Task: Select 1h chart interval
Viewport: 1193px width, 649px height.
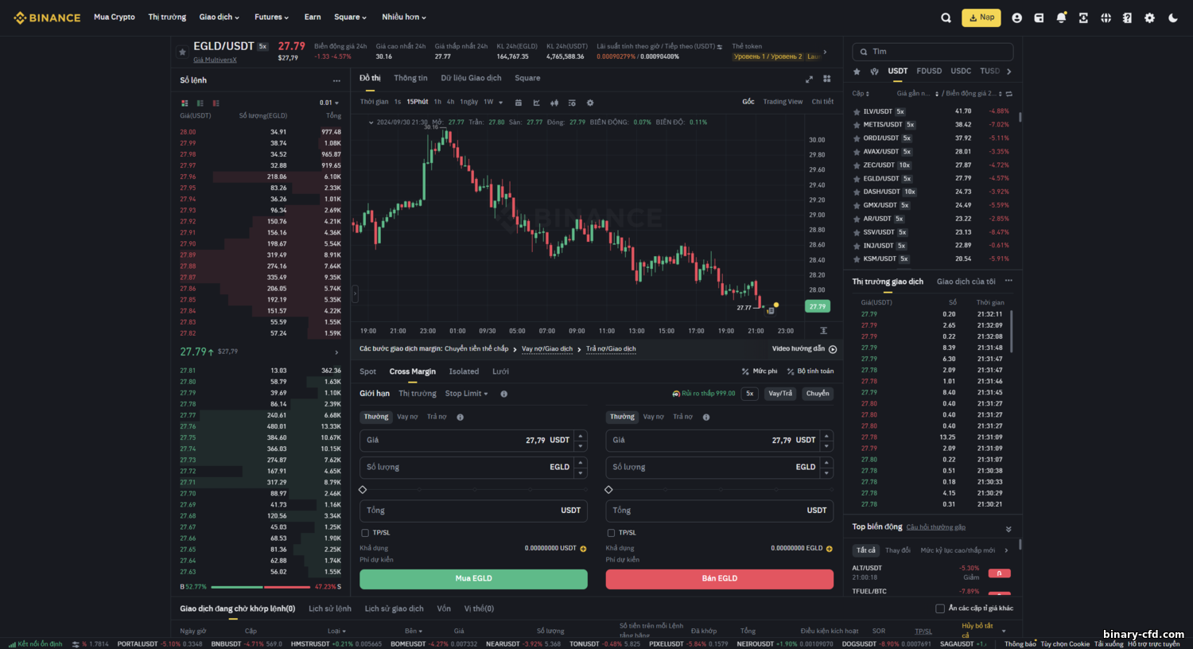Action: click(437, 102)
